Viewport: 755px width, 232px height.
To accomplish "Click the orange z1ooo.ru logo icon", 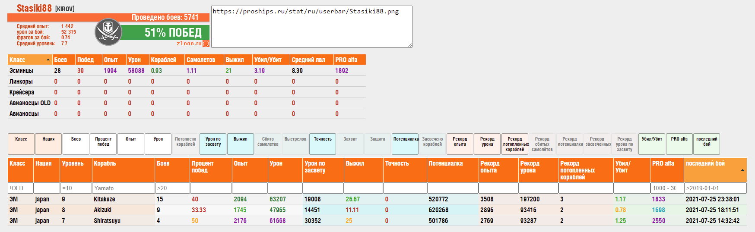I will pos(206,43).
